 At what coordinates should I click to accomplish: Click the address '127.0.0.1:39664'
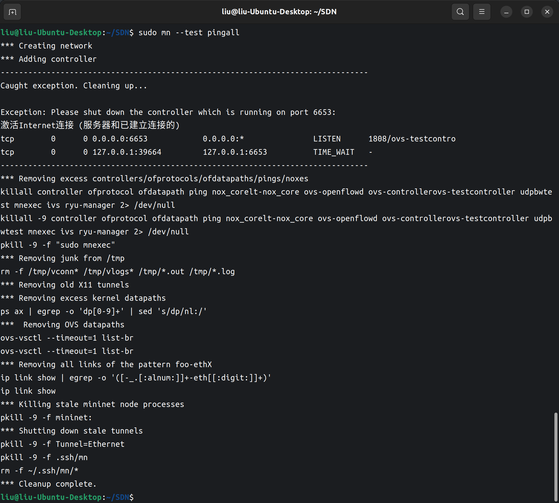pos(127,152)
